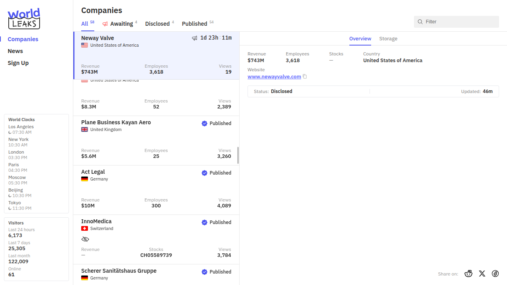Viewport: 507px width, 285px height.
Task: Click the German flag under Act Legal
Action: [x=84, y=179]
